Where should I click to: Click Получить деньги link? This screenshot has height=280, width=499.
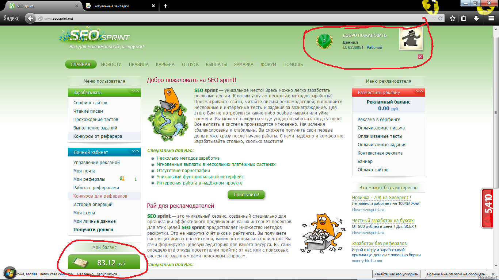pos(93,230)
